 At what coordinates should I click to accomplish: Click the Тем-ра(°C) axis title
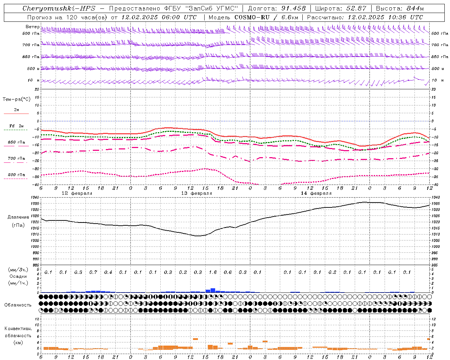click(17, 99)
